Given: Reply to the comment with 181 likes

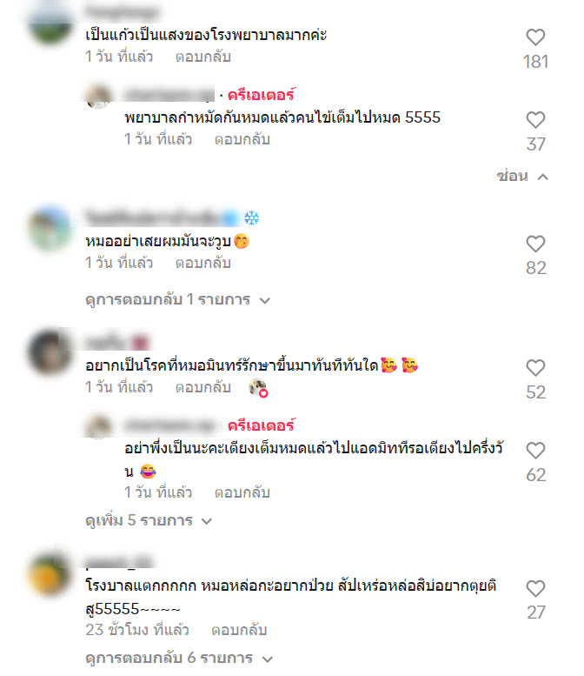Looking at the screenshot, I should pyautogui.click(x=202, y=57).
